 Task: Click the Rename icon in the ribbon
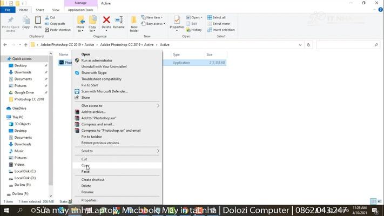119,22
